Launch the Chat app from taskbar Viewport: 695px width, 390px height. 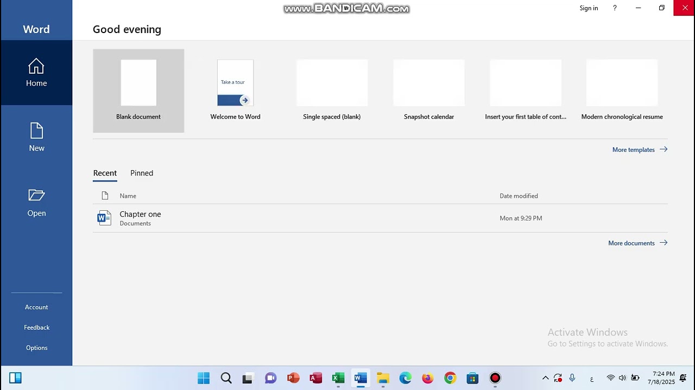tap(270, 378)
